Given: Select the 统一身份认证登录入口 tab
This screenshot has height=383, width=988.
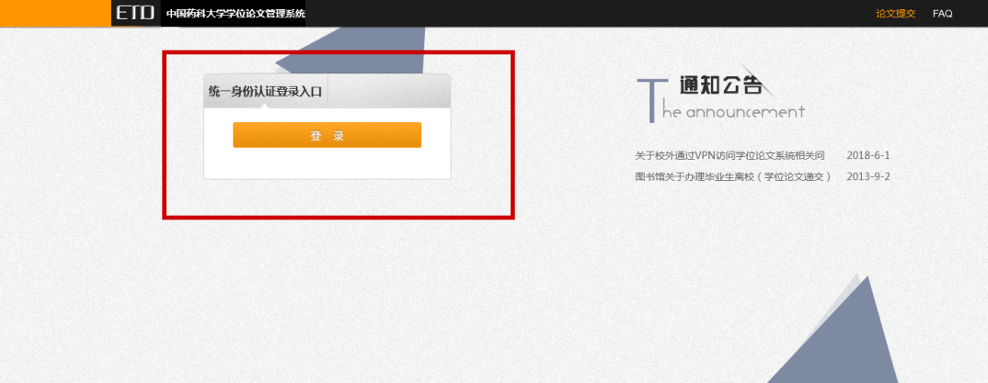Looking at the screenshot, I should click(x=265, y=91).
